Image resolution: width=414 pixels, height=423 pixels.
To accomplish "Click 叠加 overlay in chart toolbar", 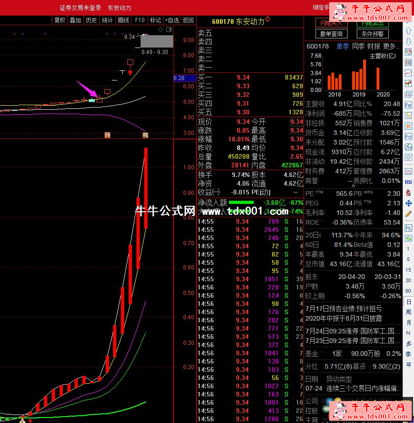I will point(76,20).
